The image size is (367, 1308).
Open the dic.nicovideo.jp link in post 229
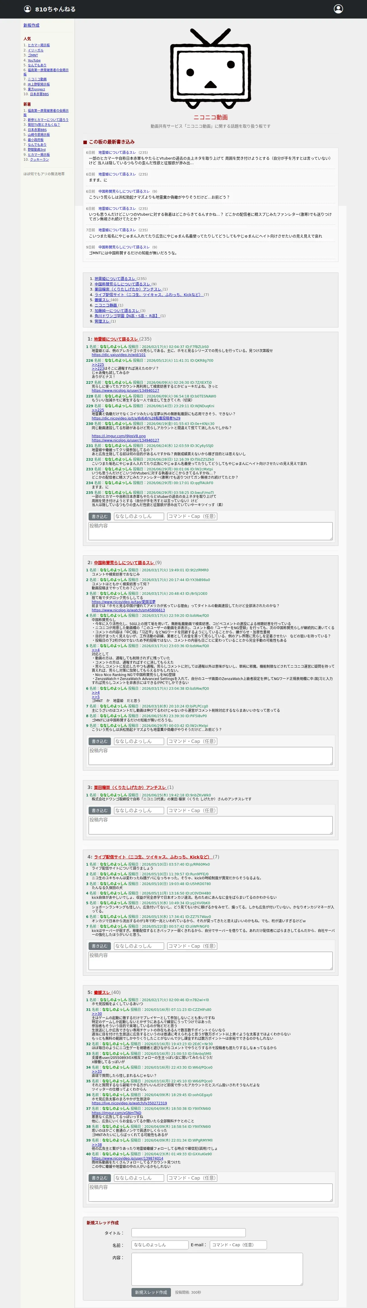tap(136, 418)
